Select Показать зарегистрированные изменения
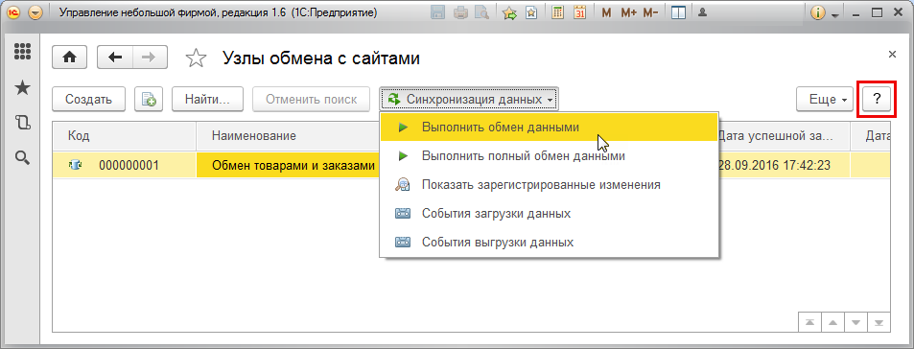Viewport: 914px width, 349px height. click(549, 185)
